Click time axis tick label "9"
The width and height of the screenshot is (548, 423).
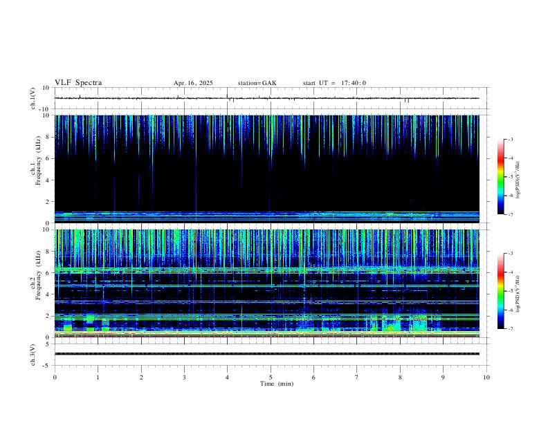pyautogui.click(x=443, y=377)
